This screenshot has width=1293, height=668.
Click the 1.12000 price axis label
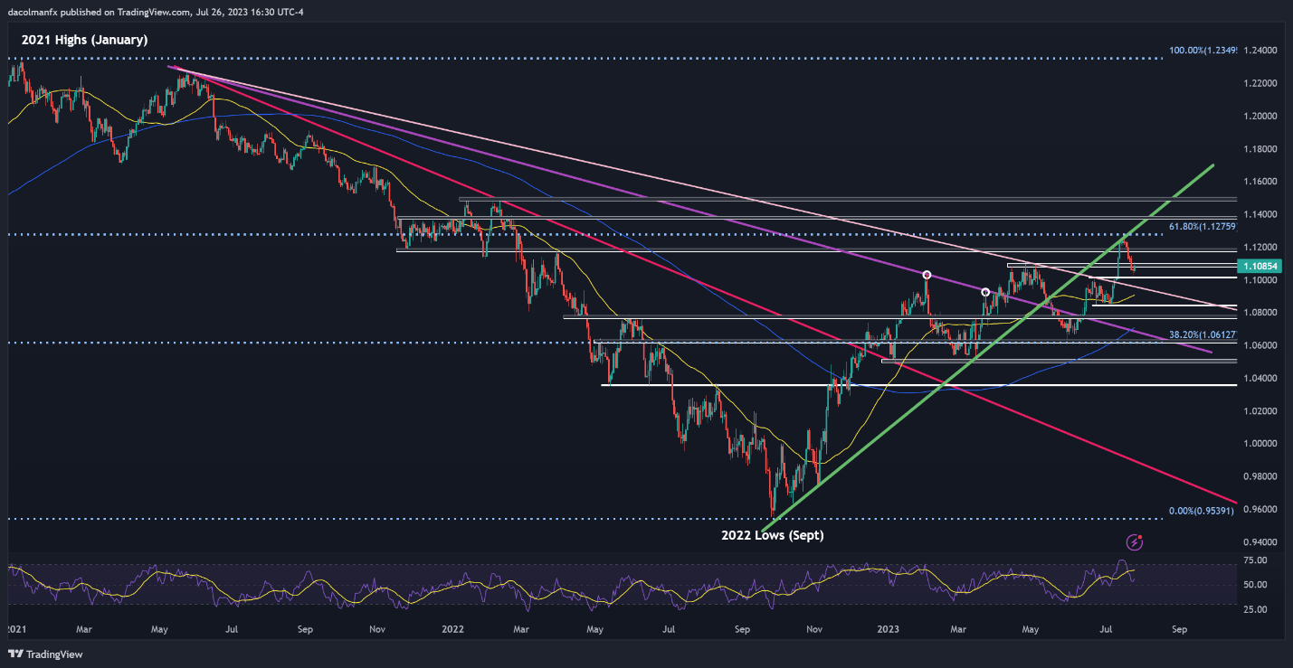coord(1262,247)
